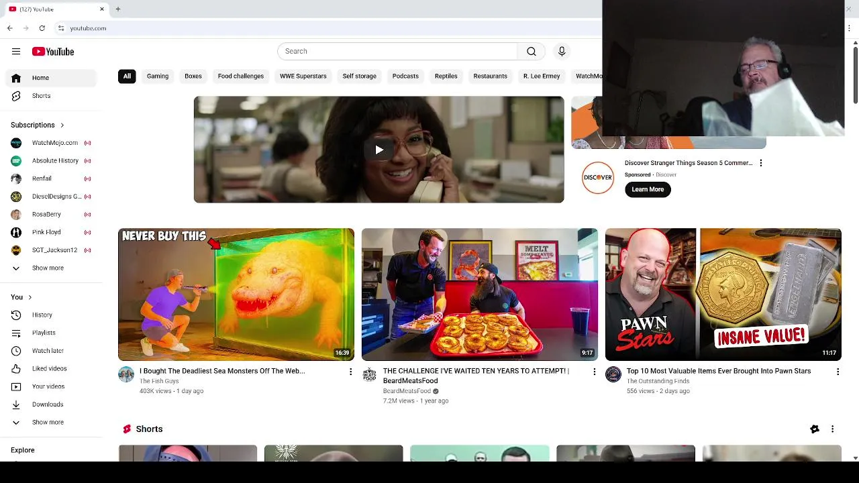
Task: Open the hamburger guide menu
Action: (x=16, y=52)
